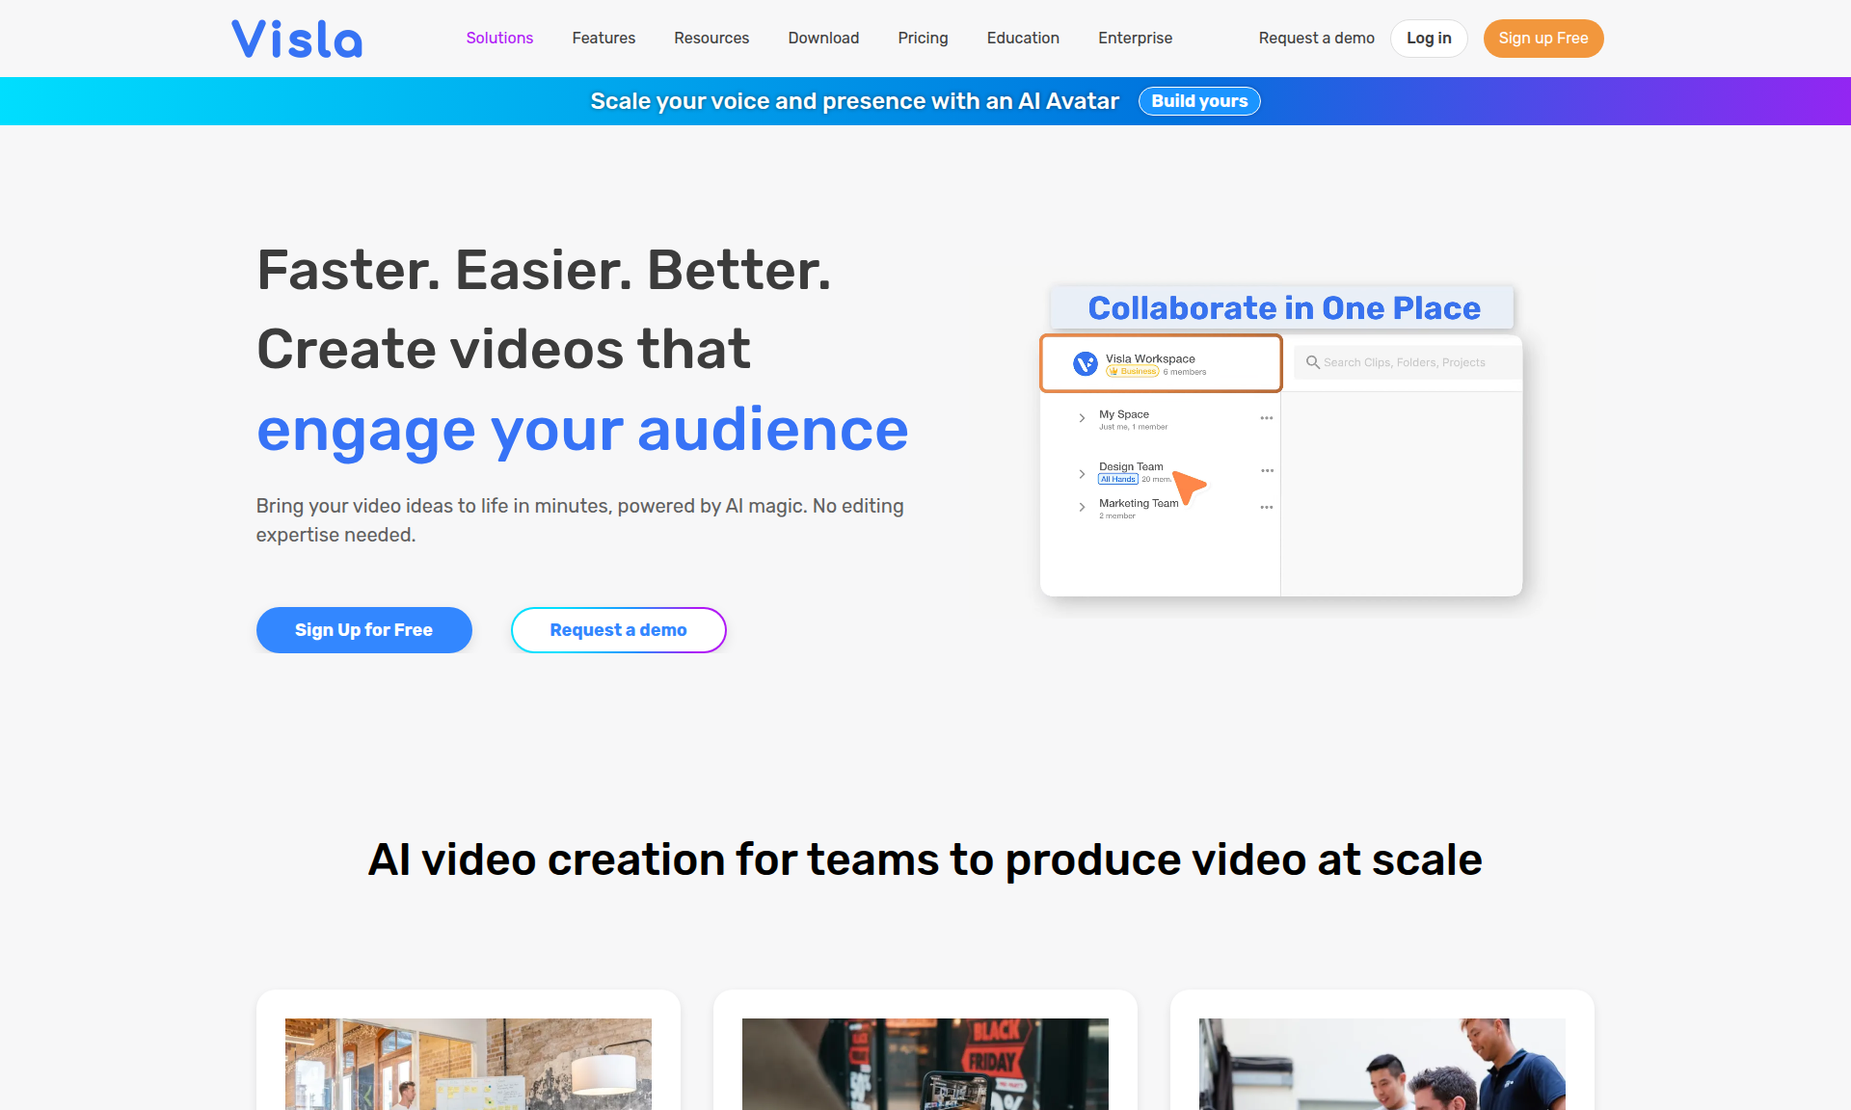Click the Visla Workspace name
1851x1110 pixels.
(1150, 358)
